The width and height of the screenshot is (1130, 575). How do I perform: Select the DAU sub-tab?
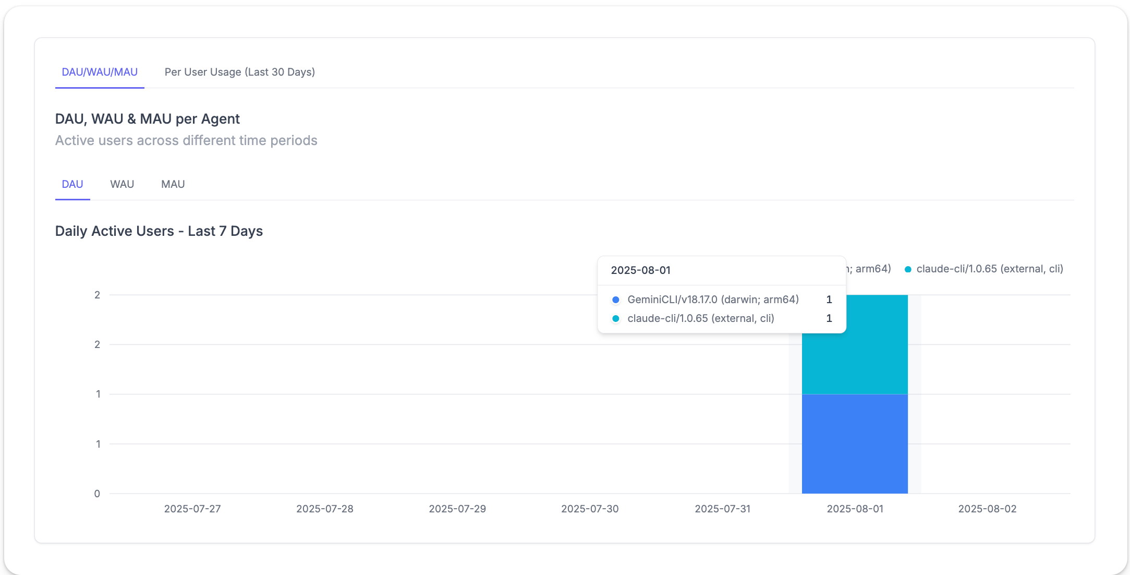click(x=72, y=184)
